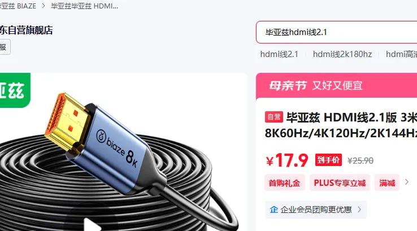Expand the 企业会员团购更优惠 link arrow
The width and height of the screenshot is (417, 231).
pyautogui.click(x=359, y=210)
